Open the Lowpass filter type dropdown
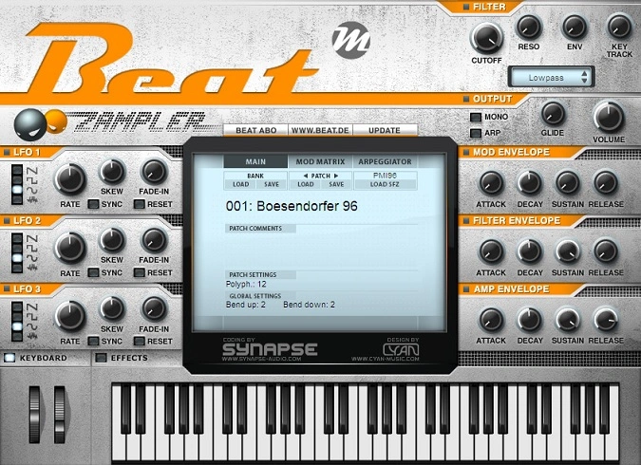 [x=551, y=77]
